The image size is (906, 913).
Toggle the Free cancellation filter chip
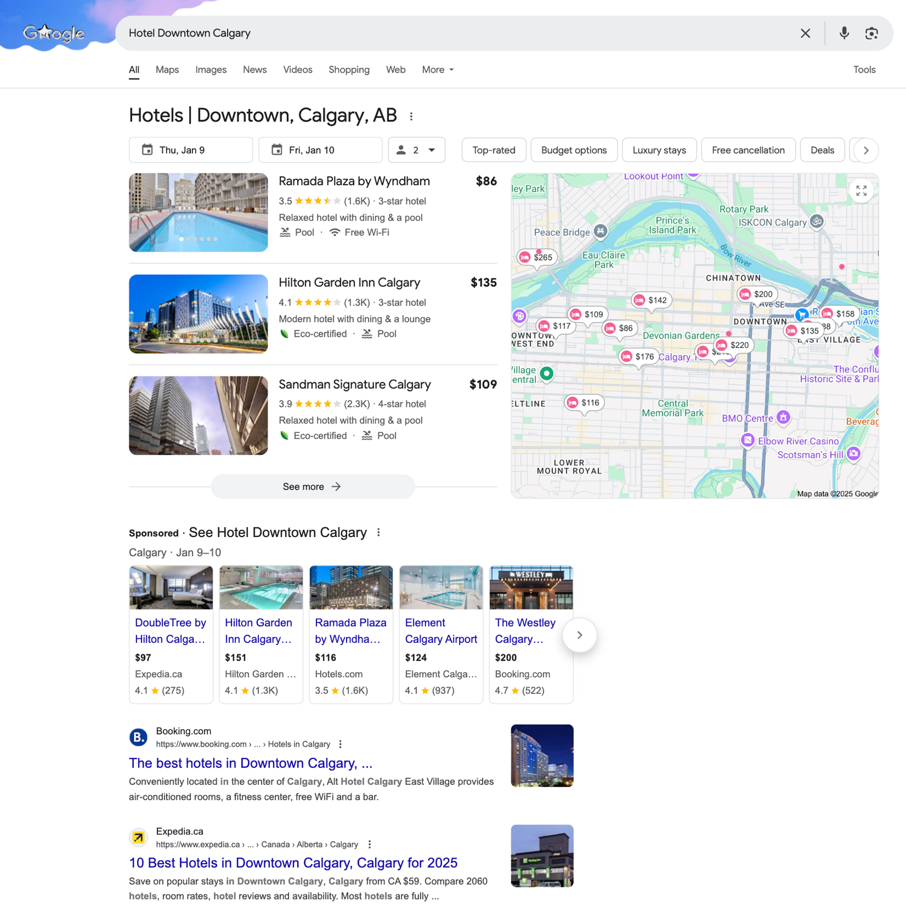(x=748, y=150)
